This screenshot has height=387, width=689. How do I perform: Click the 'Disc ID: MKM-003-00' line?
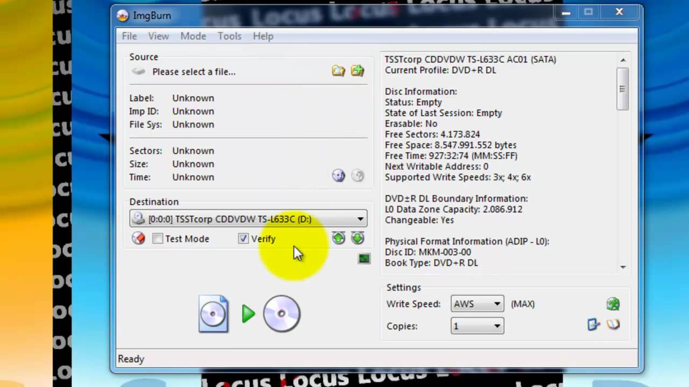pos(428,252)
